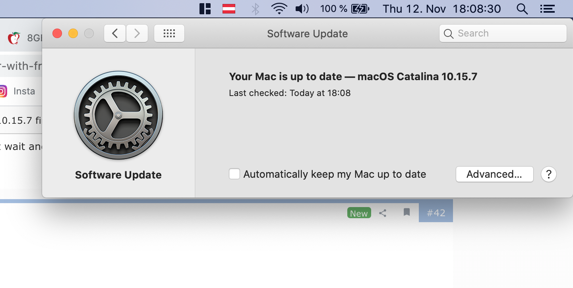Close the Software Update window

pyautogui.click(x=57, y=33)
